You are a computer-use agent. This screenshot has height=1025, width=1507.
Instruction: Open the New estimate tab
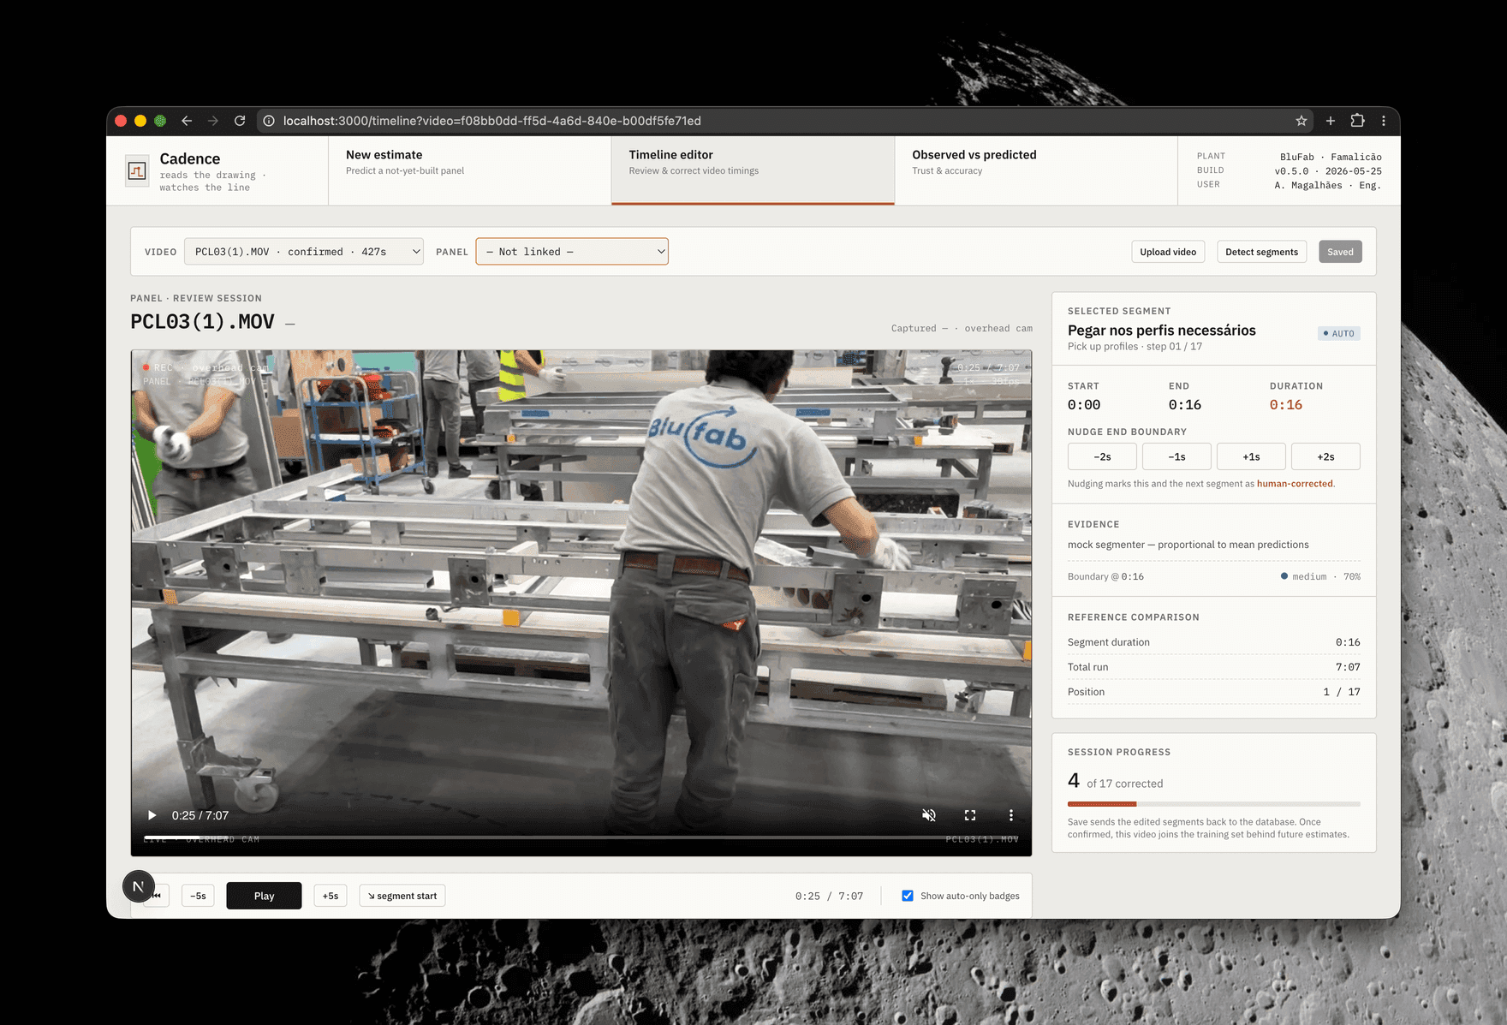point(469,170)
